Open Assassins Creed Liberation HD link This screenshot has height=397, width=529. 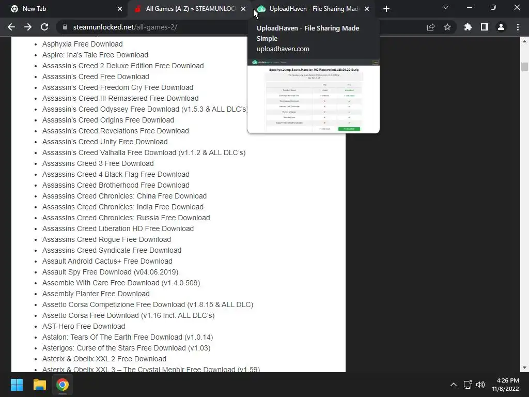pyautogui.click(x=118, y=228)
